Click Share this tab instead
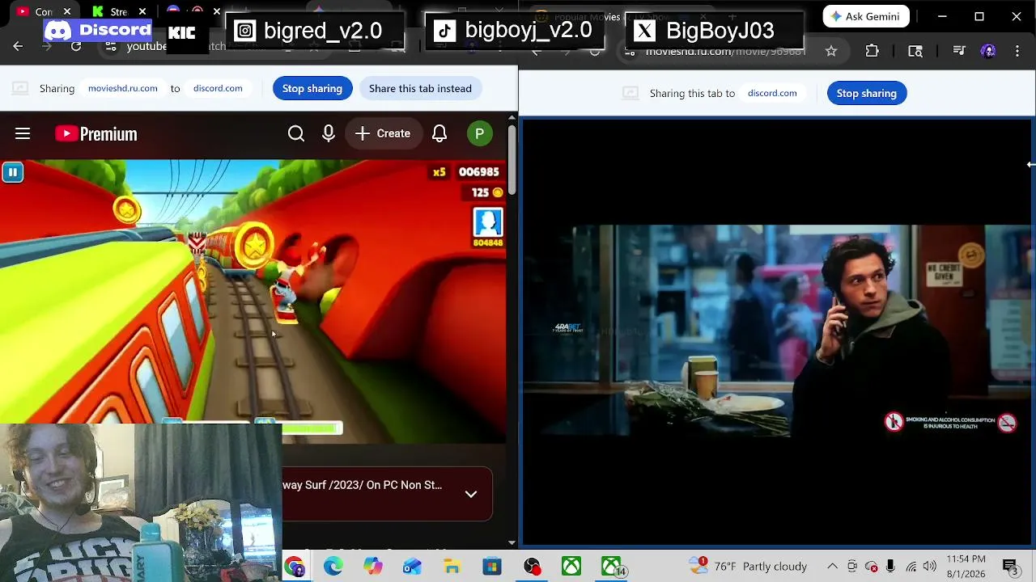 [420, 88]
